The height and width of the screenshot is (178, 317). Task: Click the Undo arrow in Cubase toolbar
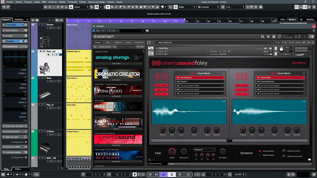click(x=4, y=7)
